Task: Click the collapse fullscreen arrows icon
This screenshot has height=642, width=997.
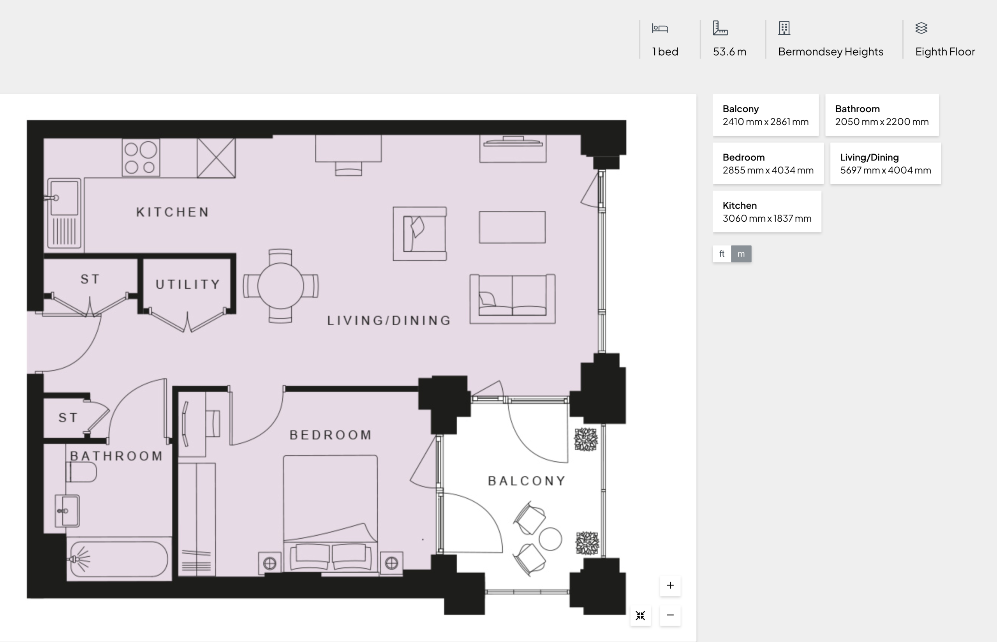Action: [640, 616]
